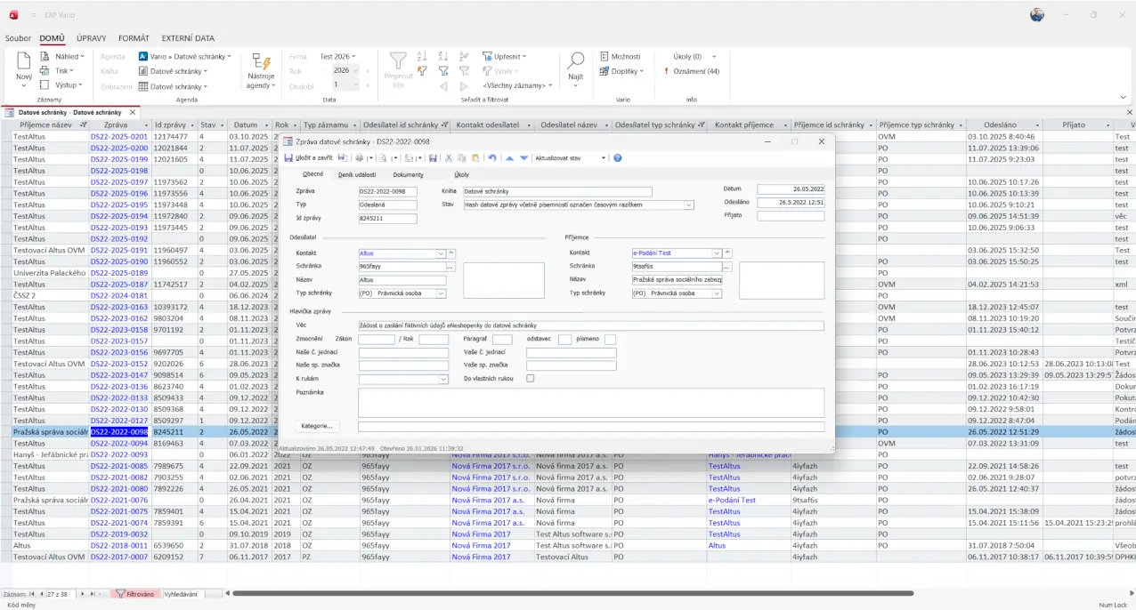Click the scissors cut icon
The height and width of the screenshot is (610, 1136).
449,157
